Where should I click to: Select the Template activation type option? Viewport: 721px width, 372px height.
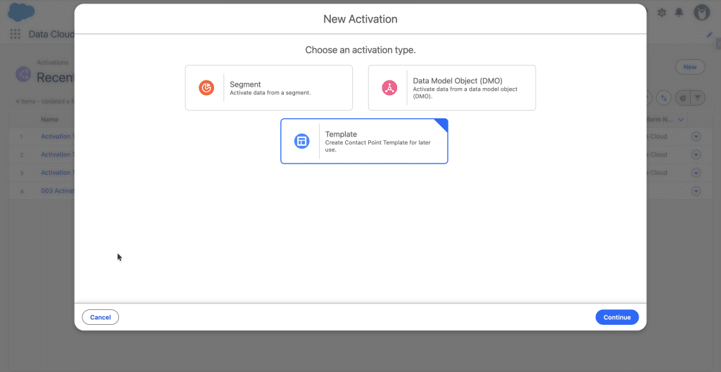pyautogui.click(x=364, y=141)
